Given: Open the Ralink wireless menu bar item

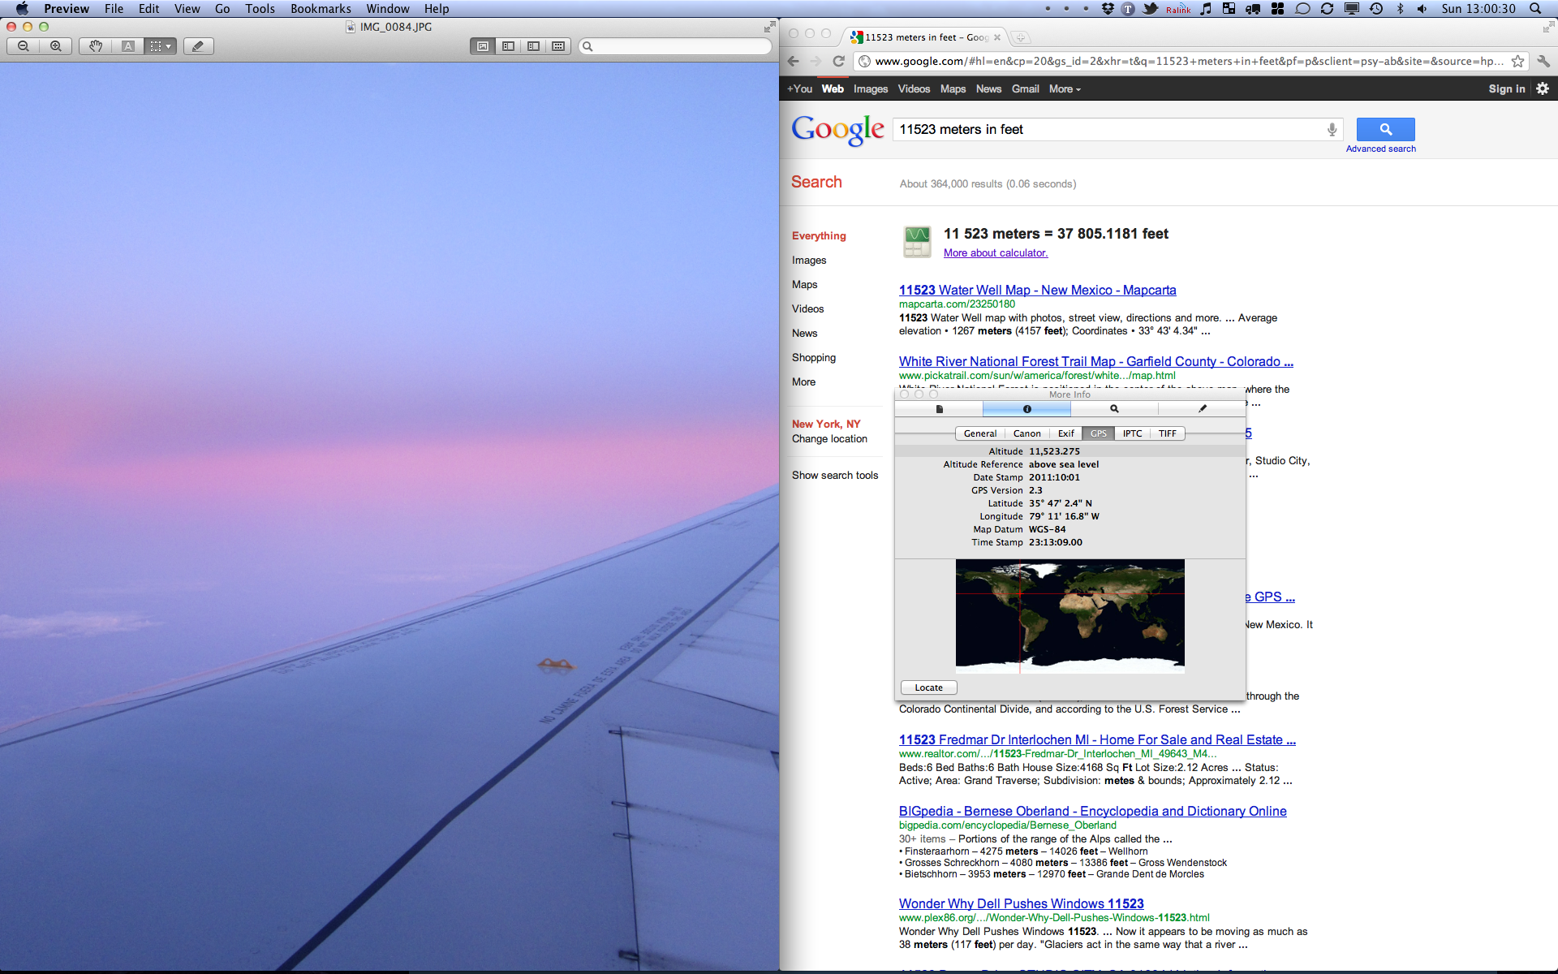Looking at the screenshot, I should pyautogui.click(x=1178, y=8).
